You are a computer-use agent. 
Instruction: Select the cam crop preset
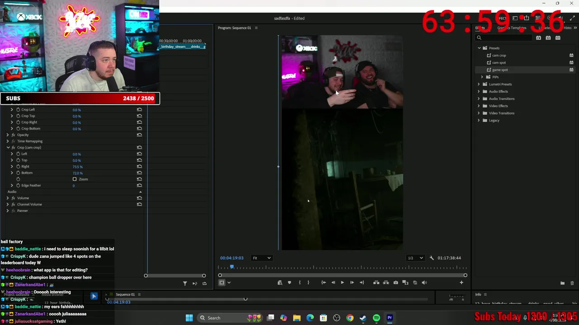[499, 56]
